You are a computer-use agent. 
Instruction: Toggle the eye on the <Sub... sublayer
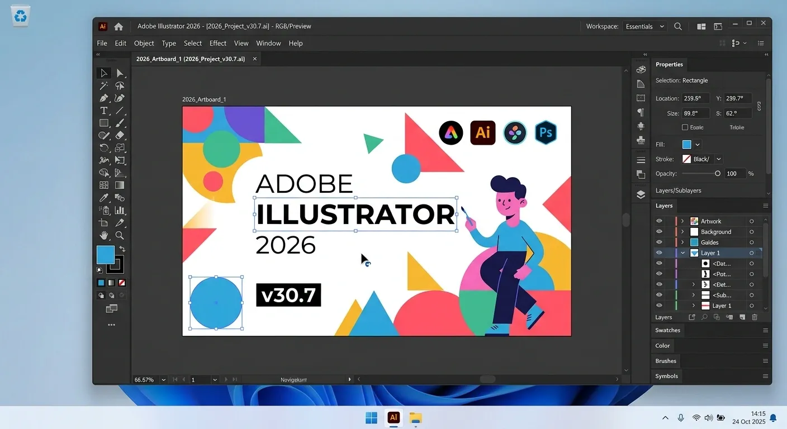[659, 295]
